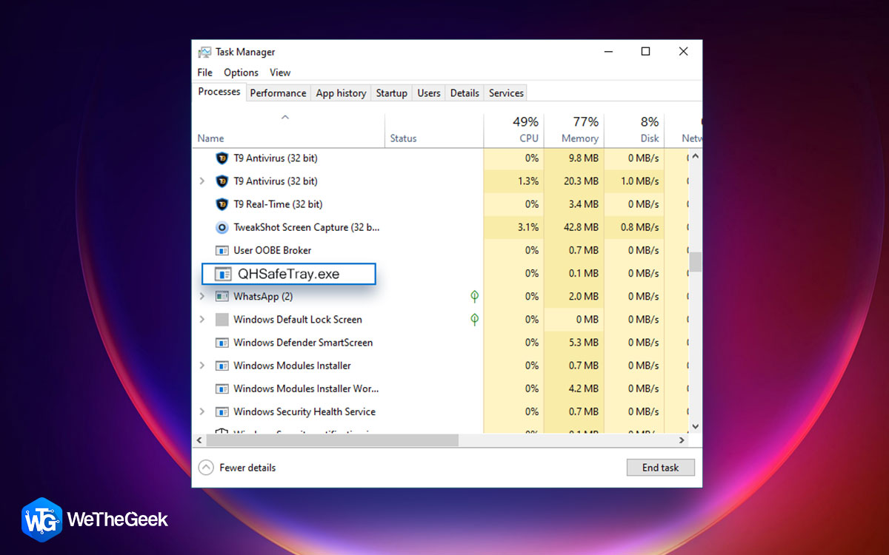Click the 9.8 MB memory value
The width and height of the screenshot is (889, 555).
pyautogui.click(x=584, y=158)
